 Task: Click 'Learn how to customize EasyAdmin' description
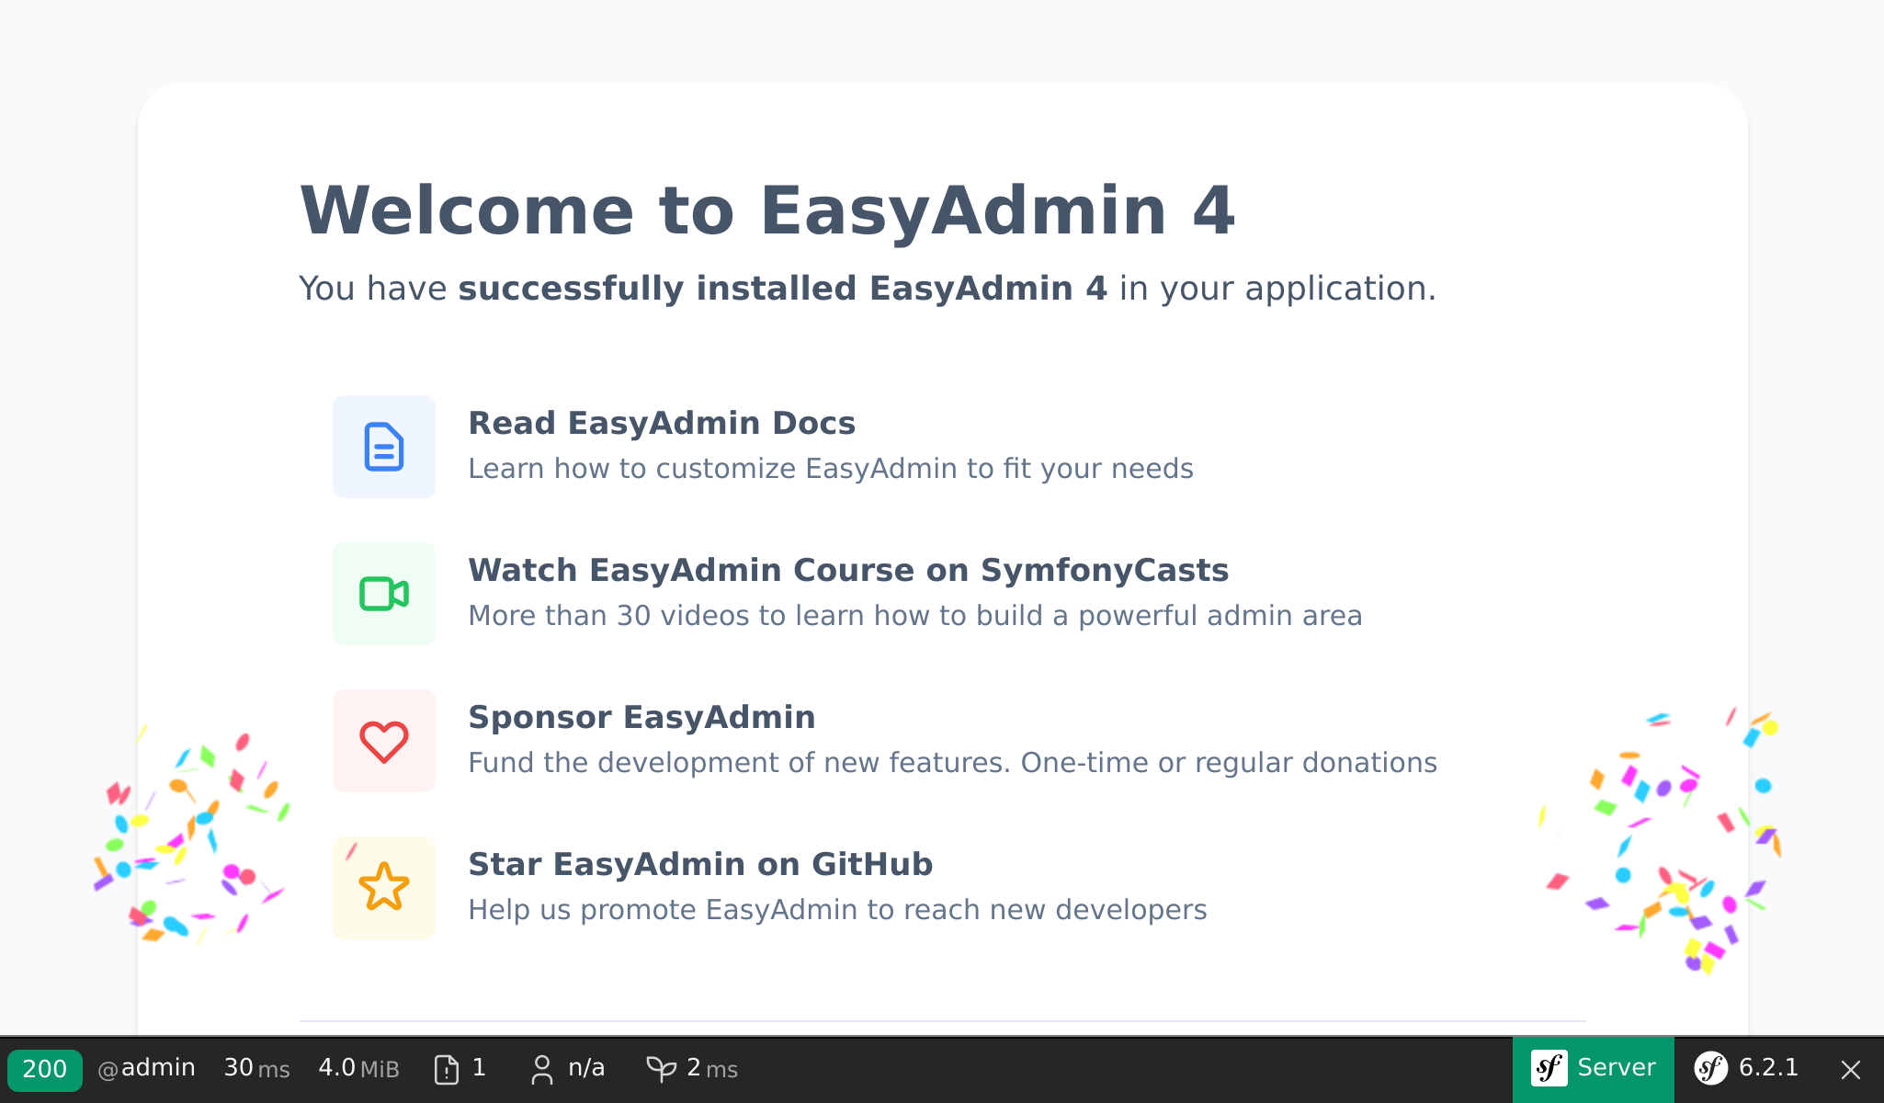(831, 469)
